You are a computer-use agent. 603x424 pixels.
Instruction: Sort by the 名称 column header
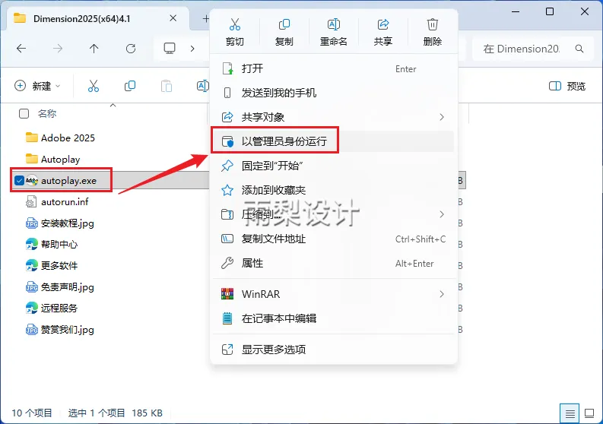tap(47, 113)
